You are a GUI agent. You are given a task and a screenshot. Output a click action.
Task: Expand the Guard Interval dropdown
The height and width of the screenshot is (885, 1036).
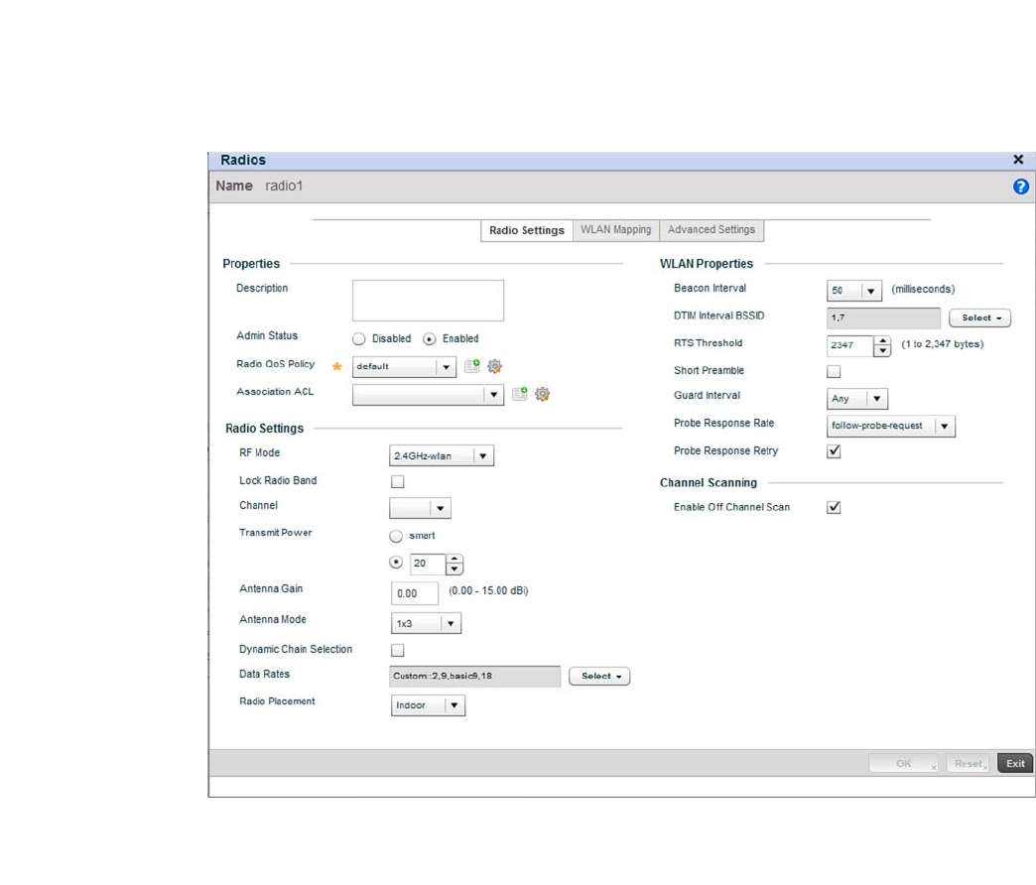[857, 399]
